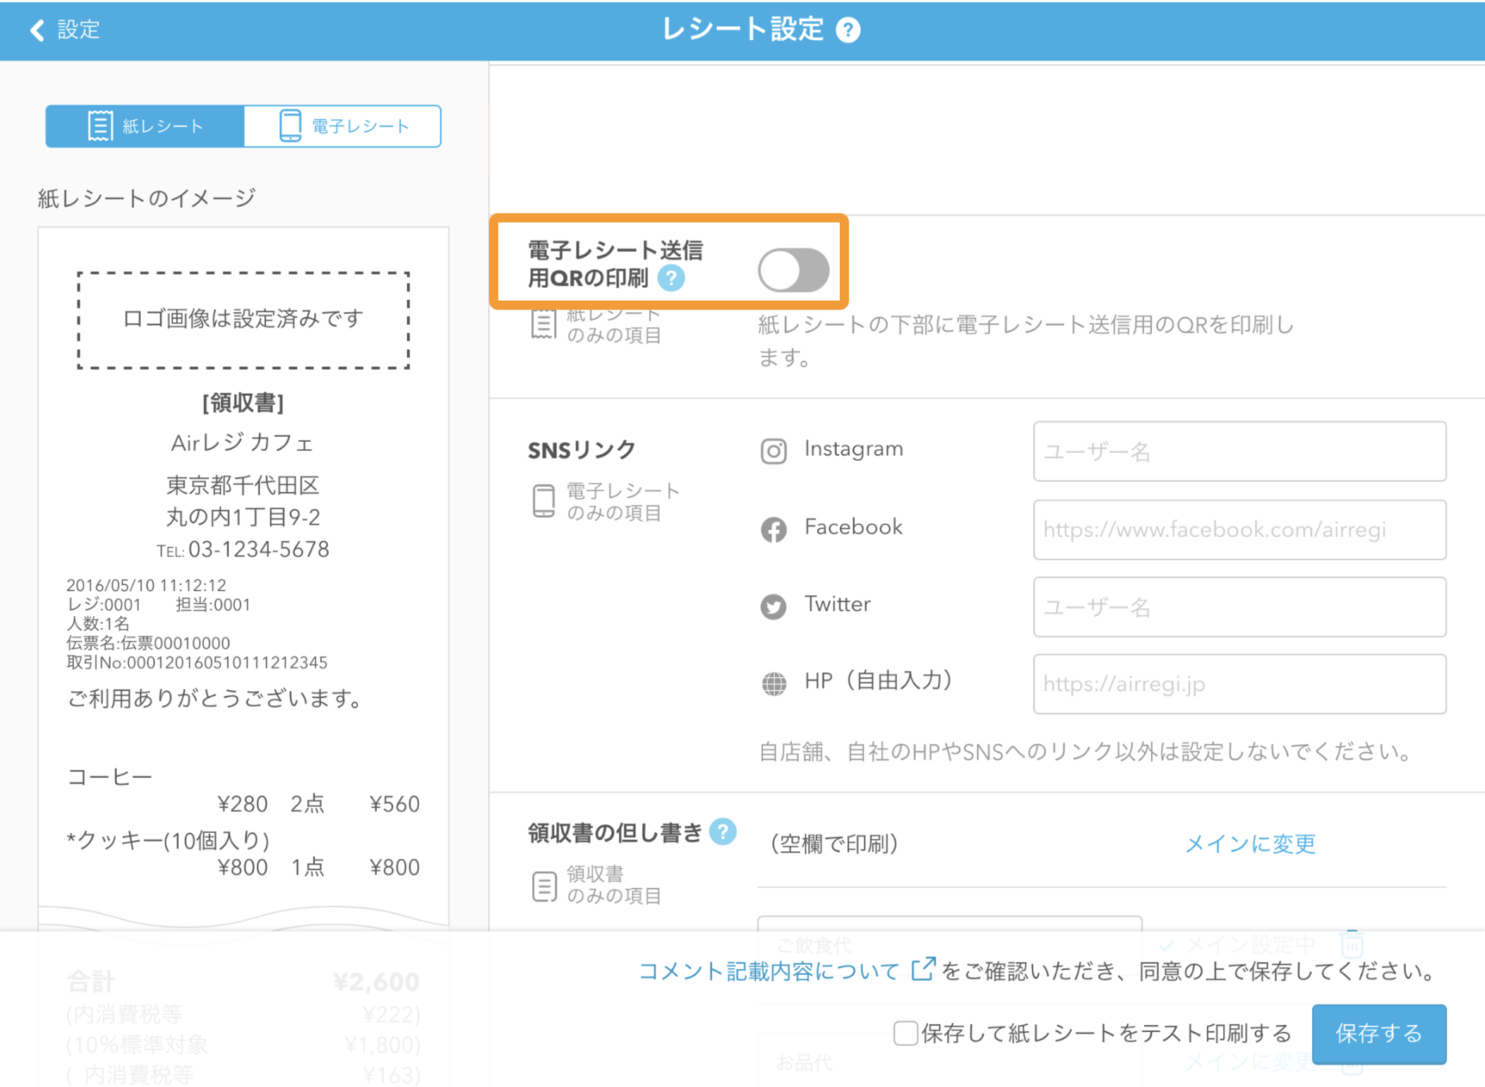Image resolution: width=1485 pixels, height=1087 pixels.
Task: Click the phone number 03-1234-5678
Action: 258,549
